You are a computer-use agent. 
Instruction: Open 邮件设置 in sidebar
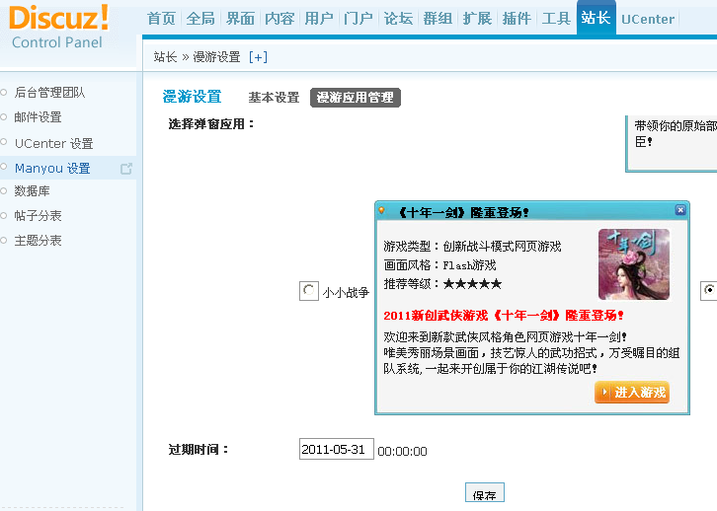click(38, 117)
